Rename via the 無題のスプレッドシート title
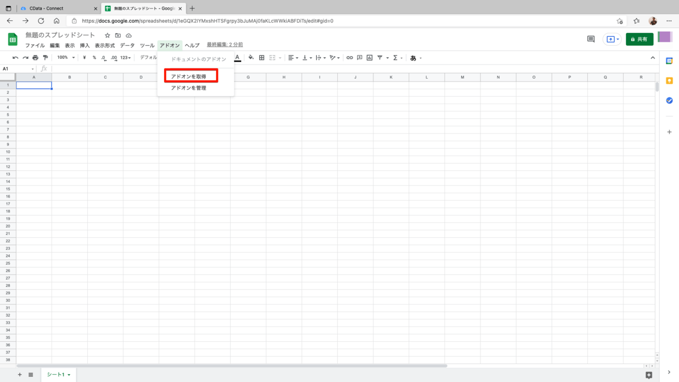The height and width of the screenshot is (382, 679). [61, 35]
